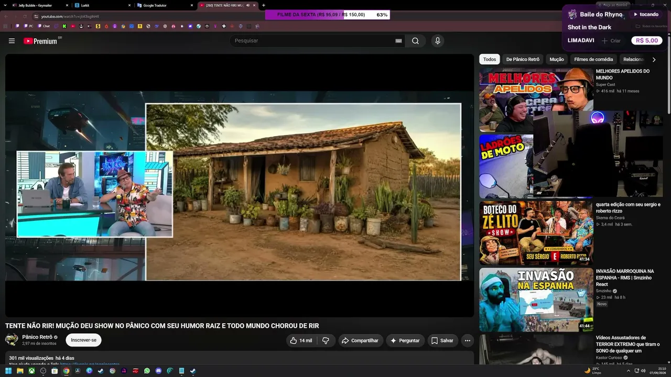Open Discord from taskbar
The image size is (671, 377).
[x=158, y=371]
